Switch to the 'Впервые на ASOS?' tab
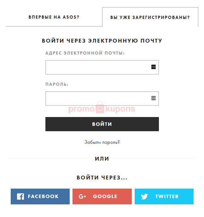This screenshot has width=204, height=217. [x=54, y=17]
